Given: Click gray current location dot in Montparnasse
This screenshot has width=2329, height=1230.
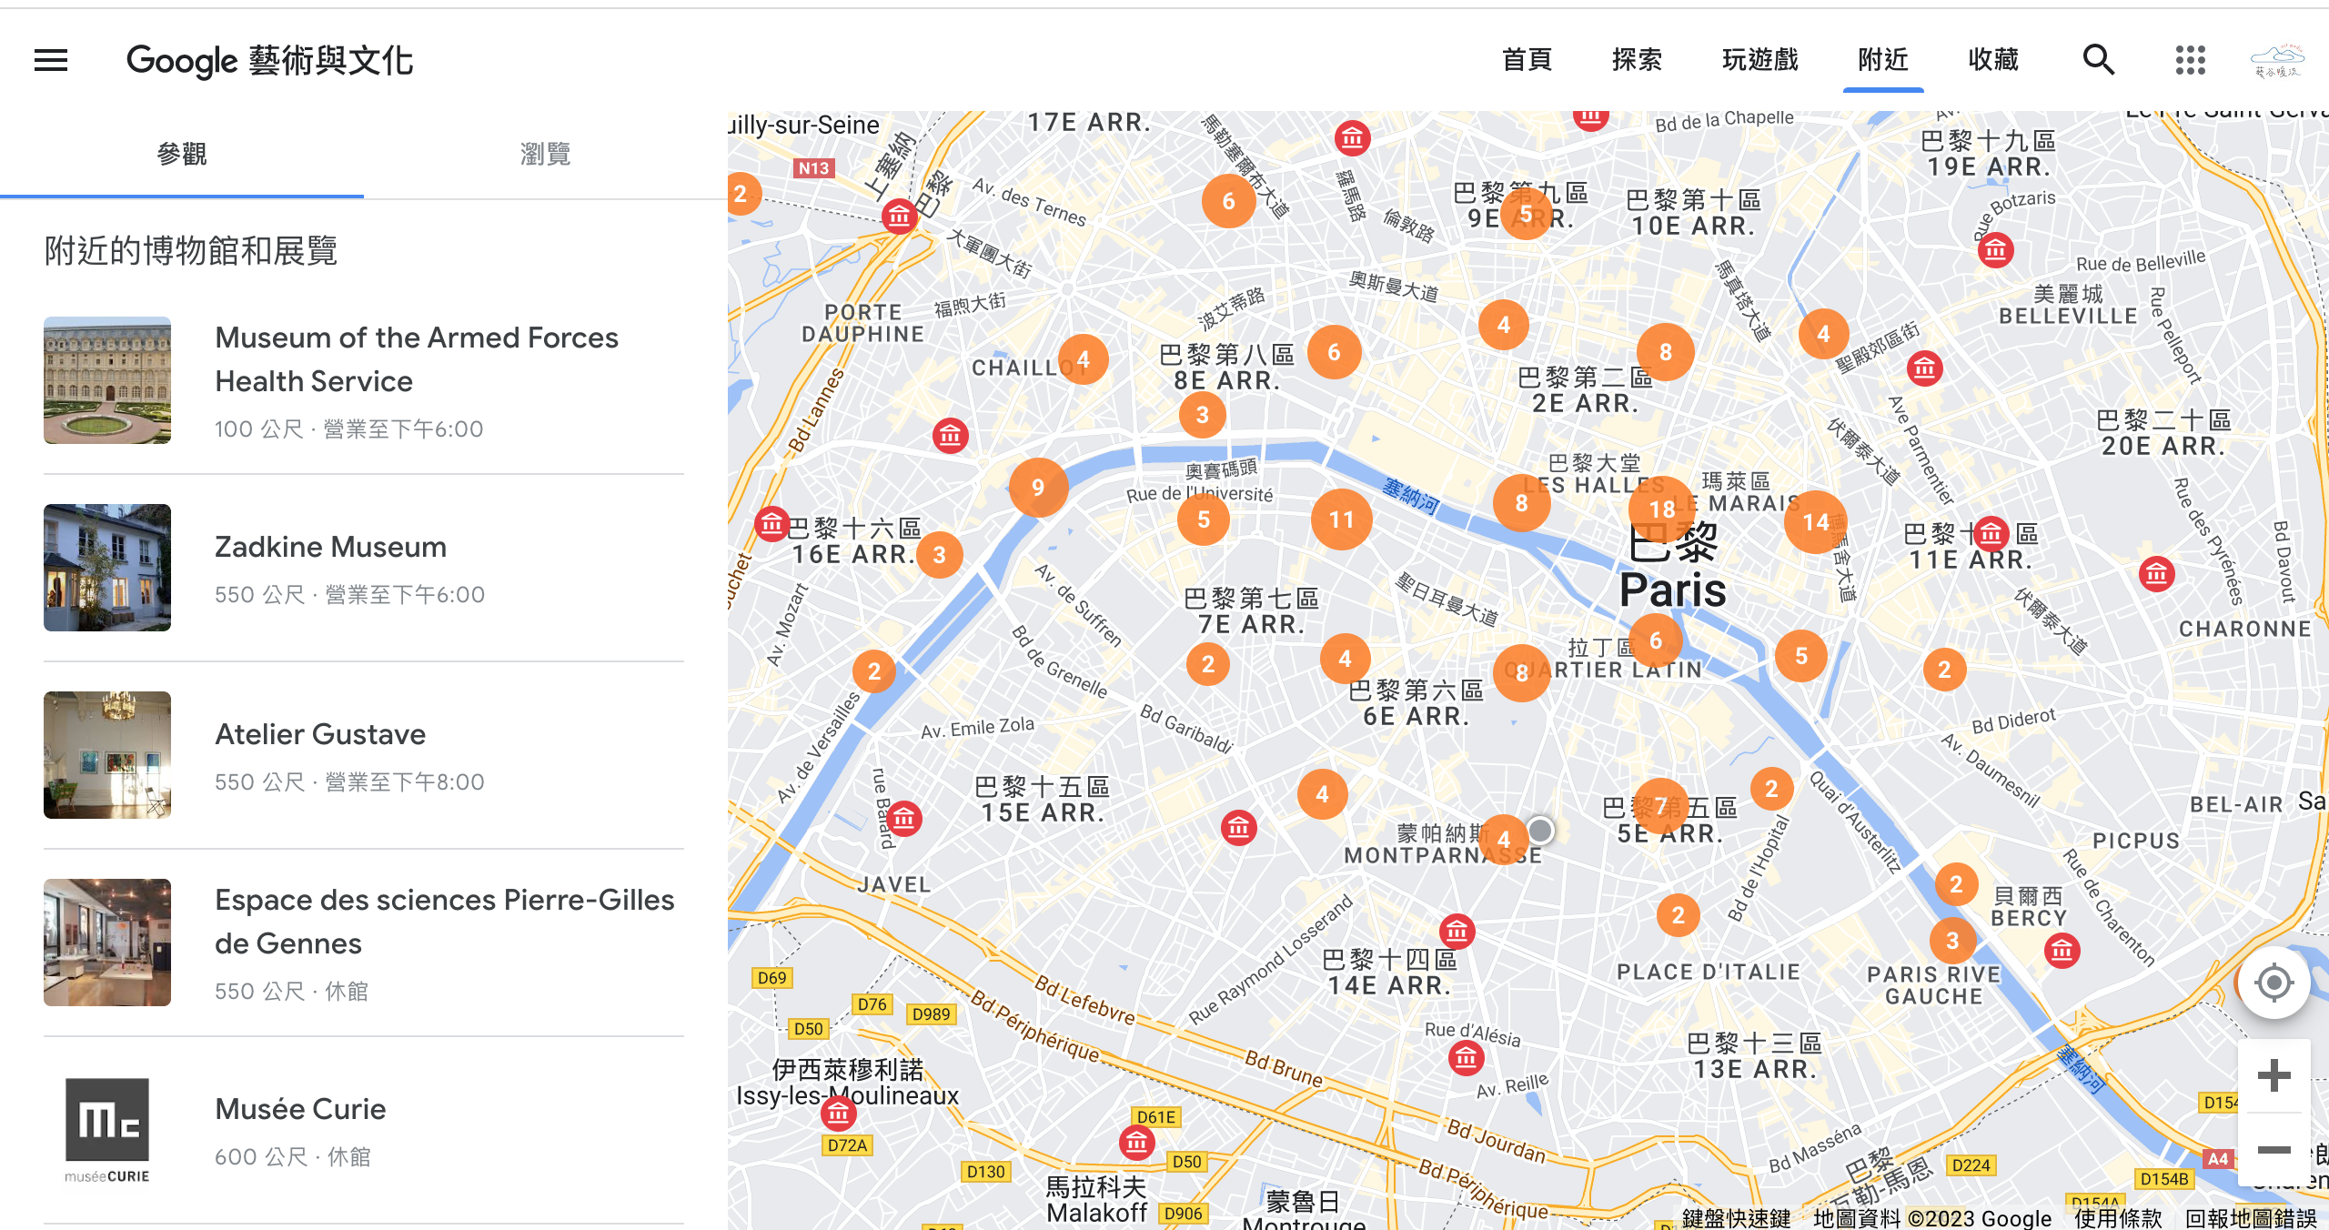Looking at the screenshot, I should tap(1540, 830).
